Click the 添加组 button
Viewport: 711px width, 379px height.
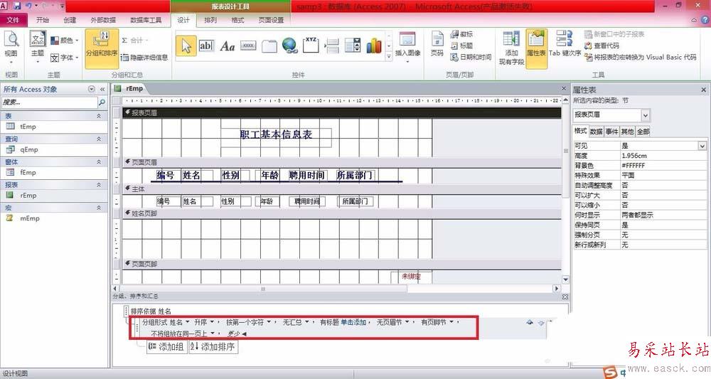click(x=166, y=347)
